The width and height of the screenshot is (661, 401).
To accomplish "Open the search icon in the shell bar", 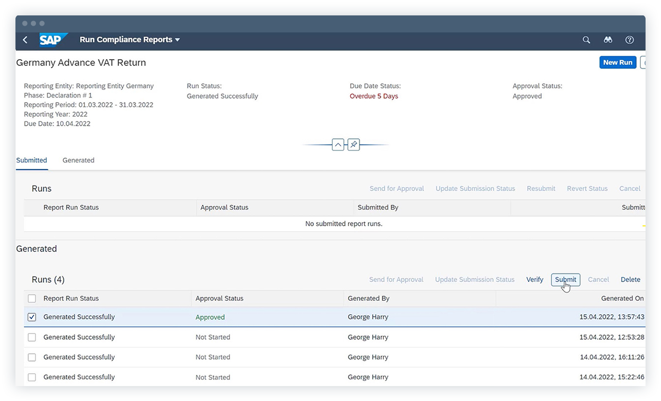I will coord(586,40).
